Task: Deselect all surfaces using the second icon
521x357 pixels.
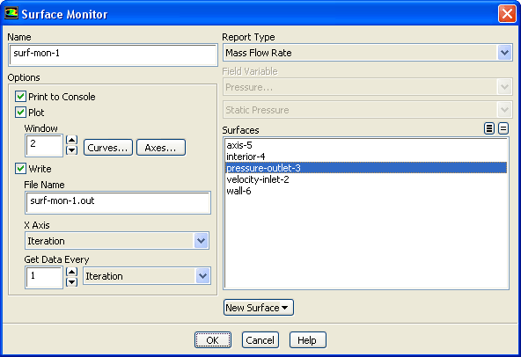Action: (503, 128)
